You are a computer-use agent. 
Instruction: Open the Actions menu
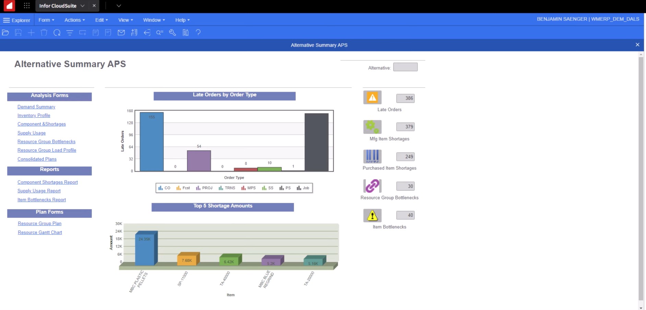tap(74, 20)
